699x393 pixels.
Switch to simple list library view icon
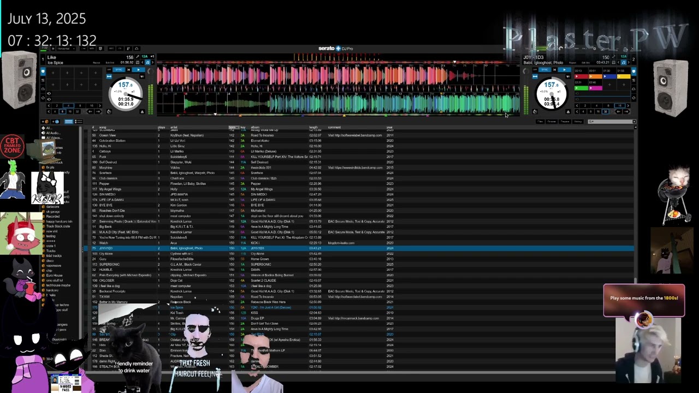pos(69,121)
